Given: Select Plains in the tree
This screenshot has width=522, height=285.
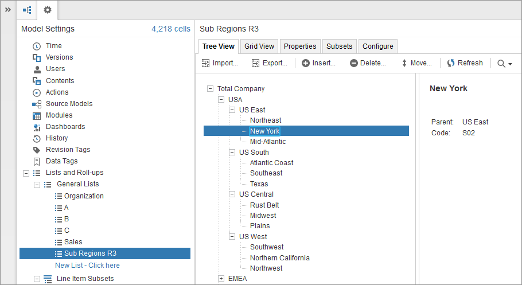Looking at the screenshot, I should click(260, 226).
